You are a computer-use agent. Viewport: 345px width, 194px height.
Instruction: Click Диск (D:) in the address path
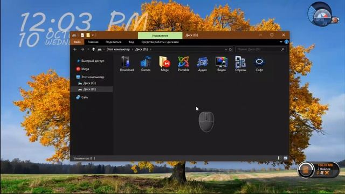[141, 50]
